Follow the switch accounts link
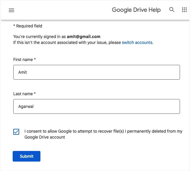Screen dimensions: 190x171 coord(137,42)
